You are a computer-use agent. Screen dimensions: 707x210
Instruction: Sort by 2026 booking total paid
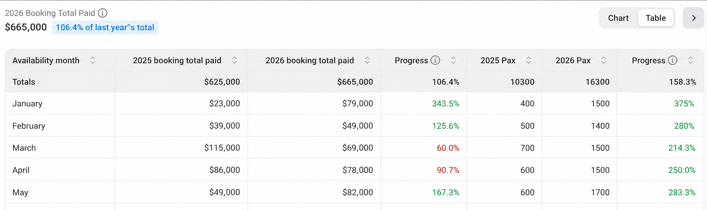pyautogui.click(x=367, y=60)
